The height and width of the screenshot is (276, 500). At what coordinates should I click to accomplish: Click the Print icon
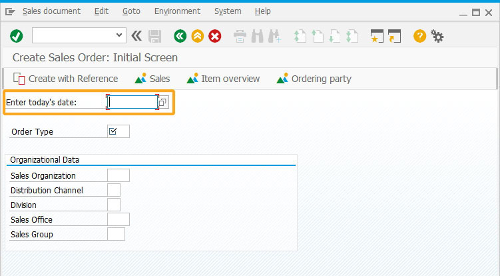coord(240,36)
